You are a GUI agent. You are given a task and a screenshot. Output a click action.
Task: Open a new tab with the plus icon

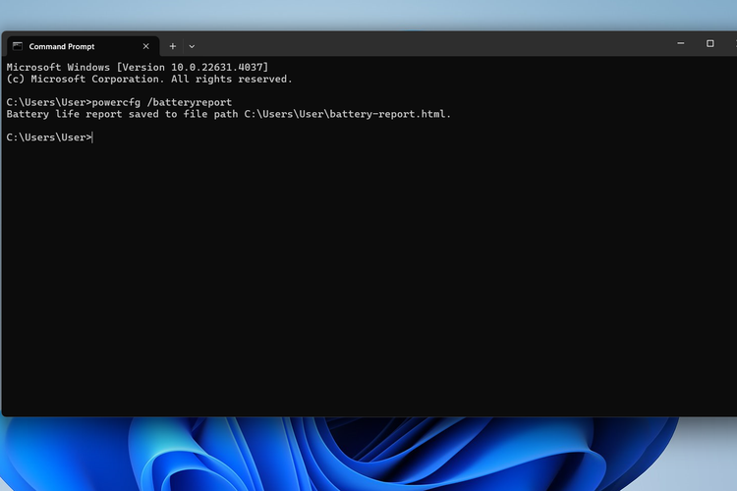point(173,46)
